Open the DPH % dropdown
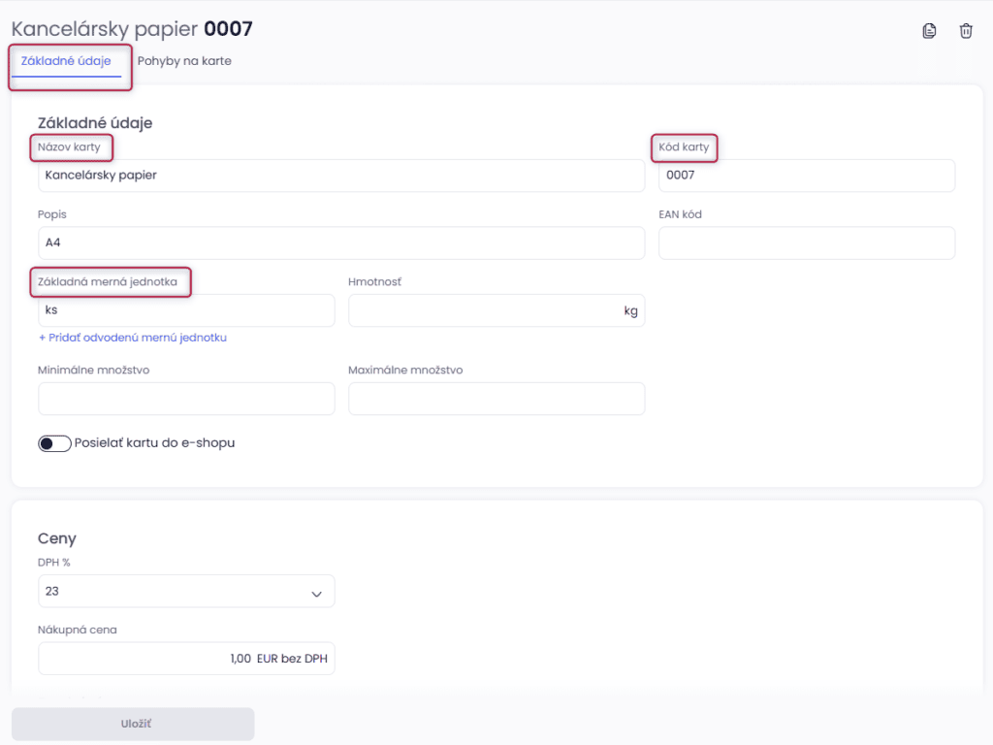The width and height of the screenshot is (993, 745). click(x=186, y=591)
